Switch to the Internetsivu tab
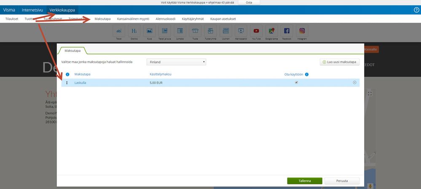Image resolution: width=421 pixels, height=189 pixels. (32, 10)
